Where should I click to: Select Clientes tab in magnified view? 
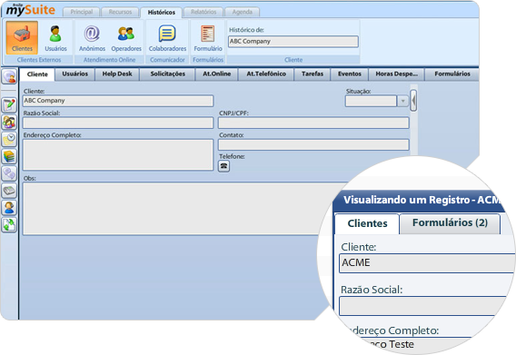pyautogui.click(x=367, y=223)
